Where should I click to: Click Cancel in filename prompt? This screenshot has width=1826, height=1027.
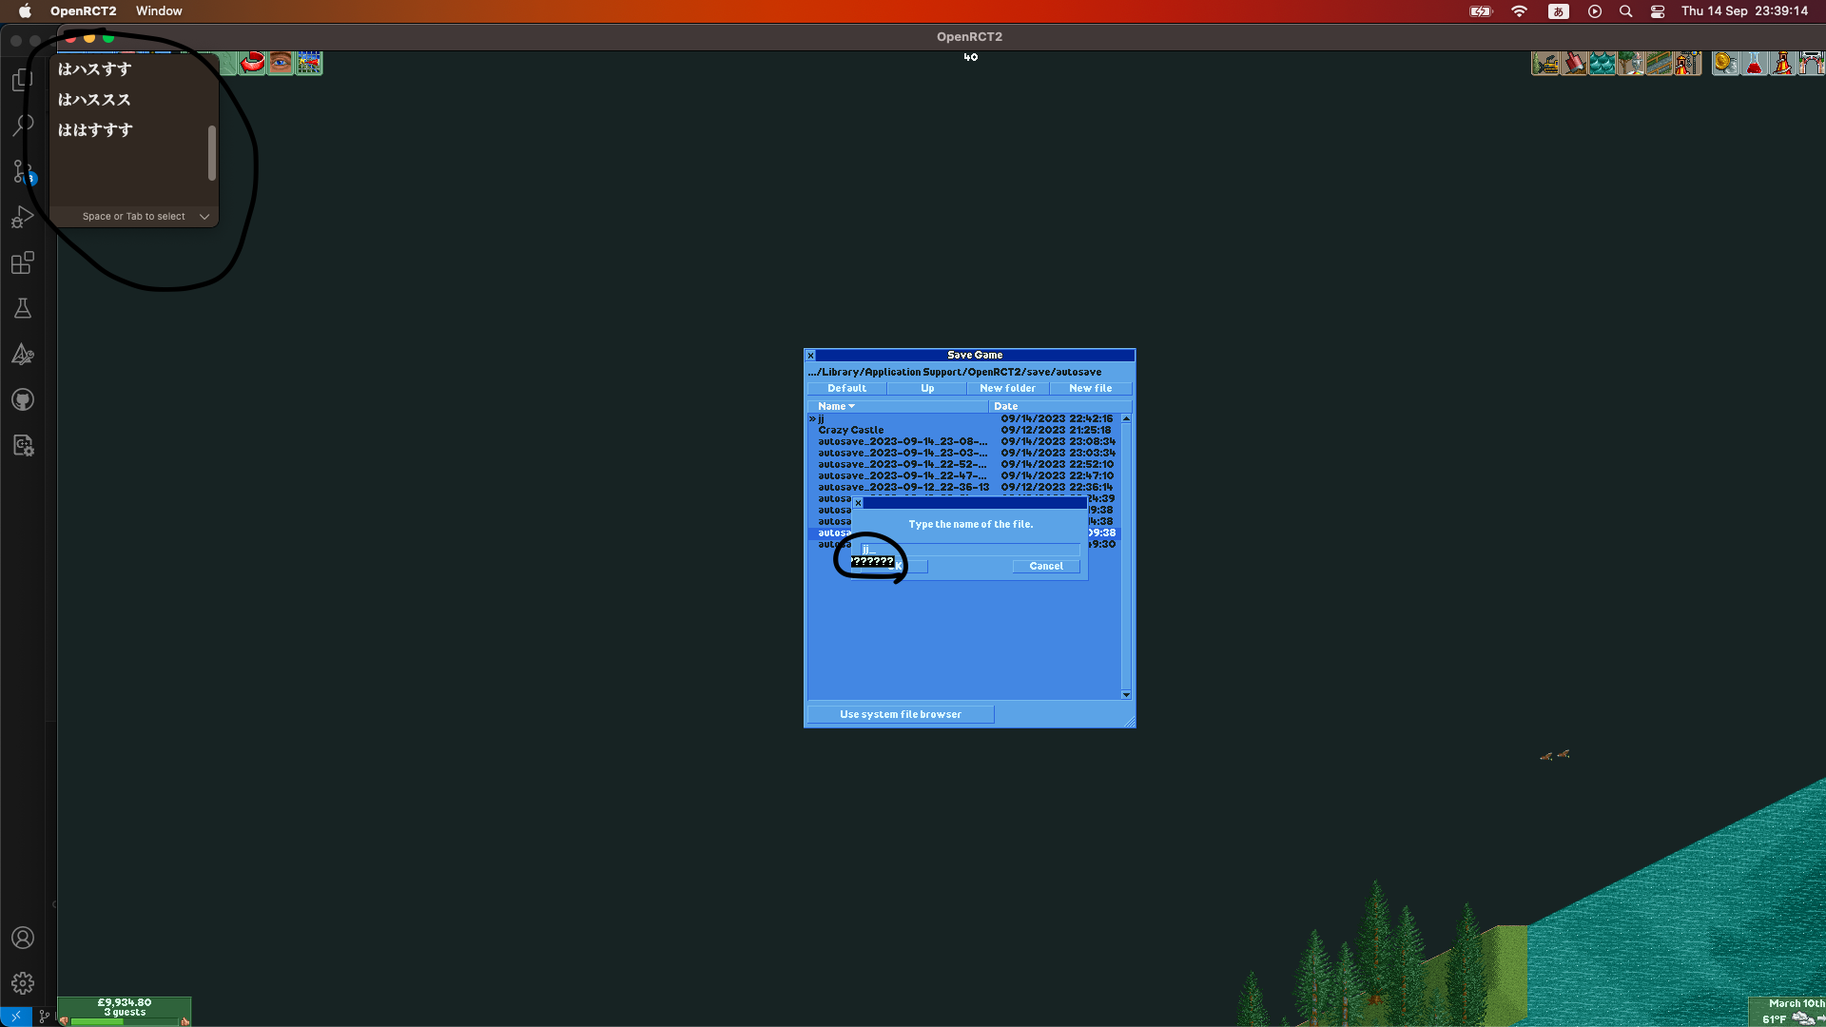click(x=1046, y=566)
